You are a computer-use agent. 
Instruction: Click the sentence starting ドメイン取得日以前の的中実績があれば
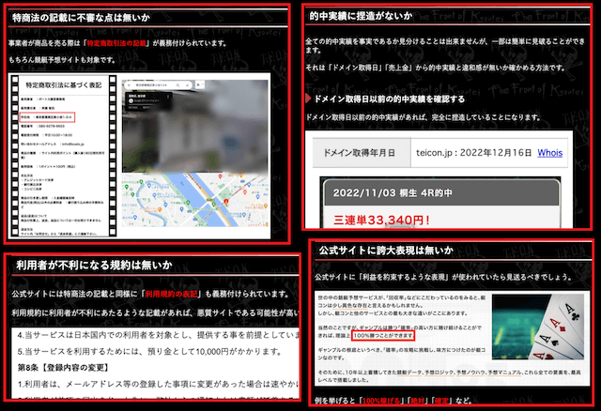pos(423,117)
